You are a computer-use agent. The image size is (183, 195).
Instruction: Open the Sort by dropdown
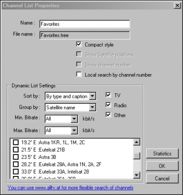[x=92, y=96]
